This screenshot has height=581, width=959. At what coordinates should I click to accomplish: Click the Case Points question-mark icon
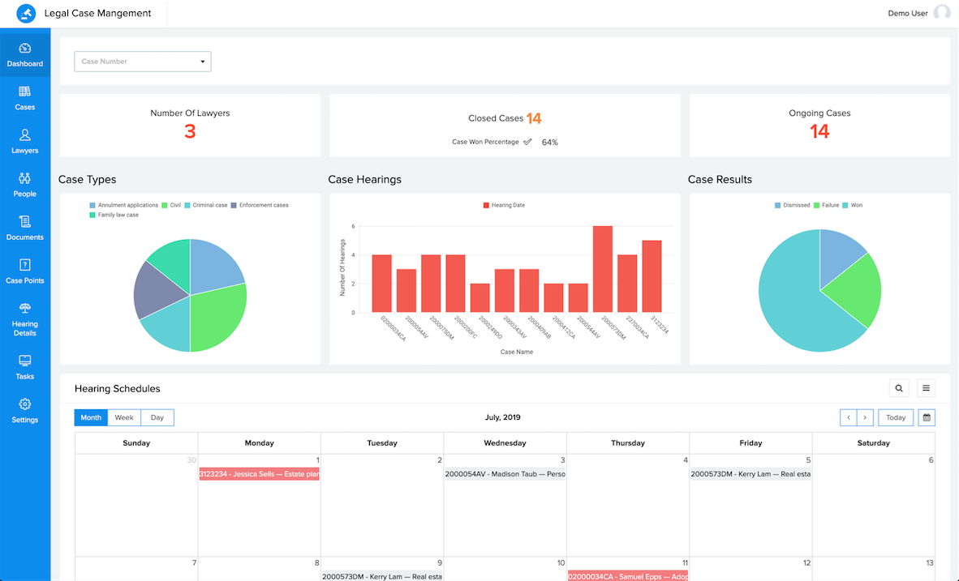point(25,264)
